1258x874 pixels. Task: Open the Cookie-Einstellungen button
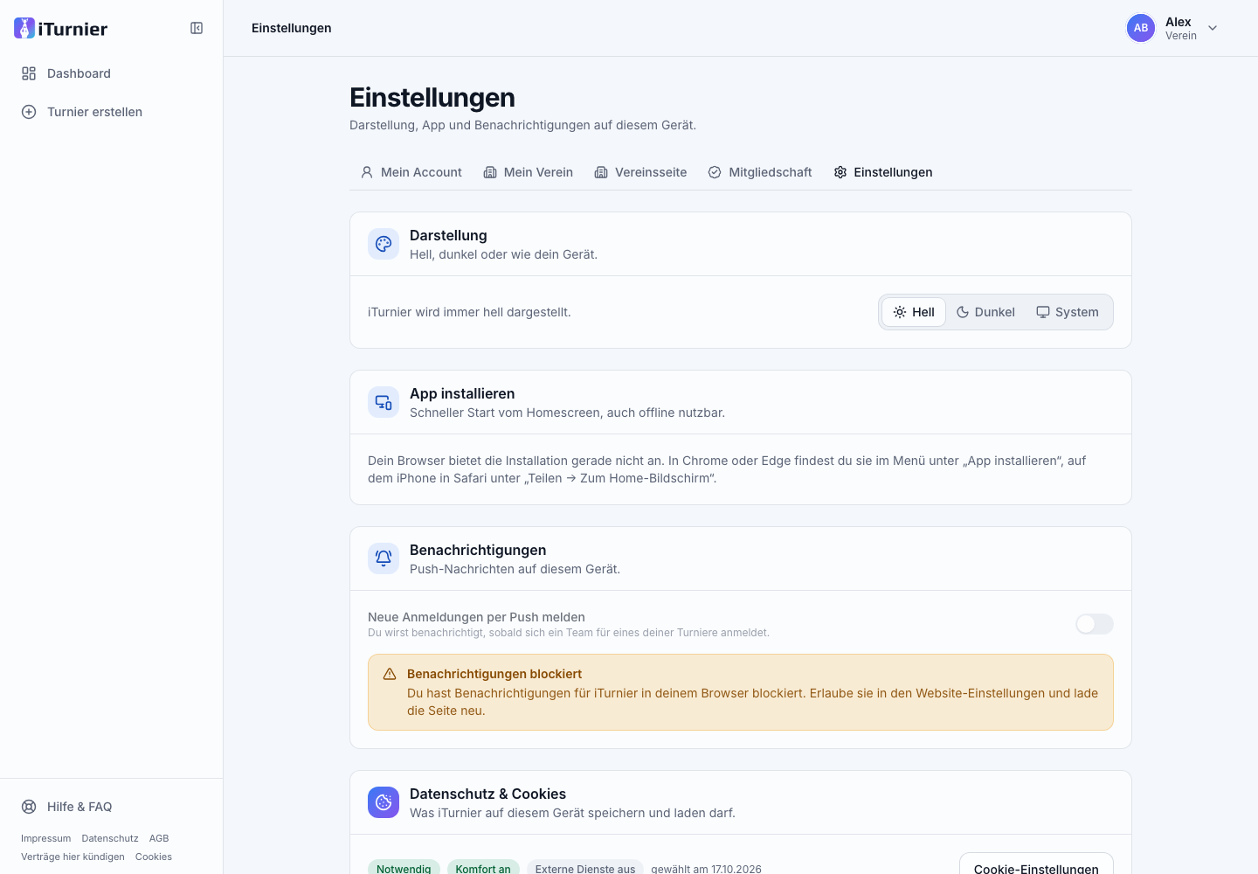coord(1036,864)
